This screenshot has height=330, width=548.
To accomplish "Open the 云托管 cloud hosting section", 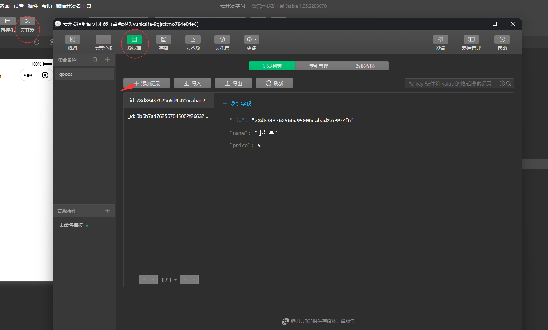I will pos(222,43).
